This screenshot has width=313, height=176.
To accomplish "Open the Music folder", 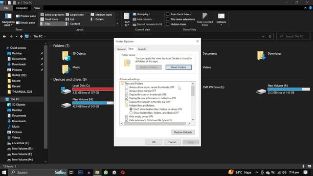I will pos(71,69).
